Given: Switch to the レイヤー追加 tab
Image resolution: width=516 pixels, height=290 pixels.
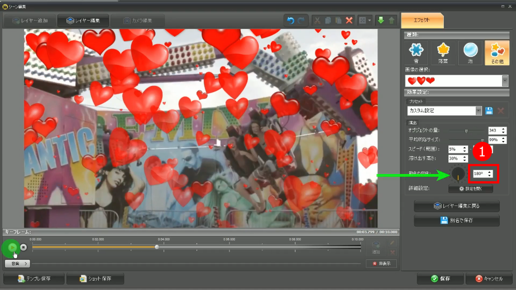Looking at the screenshot, I should coord(29,21).
